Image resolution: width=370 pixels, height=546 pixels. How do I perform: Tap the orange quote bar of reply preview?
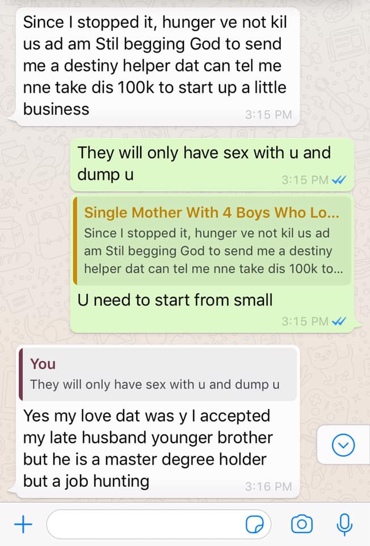[x=75, y=241]
